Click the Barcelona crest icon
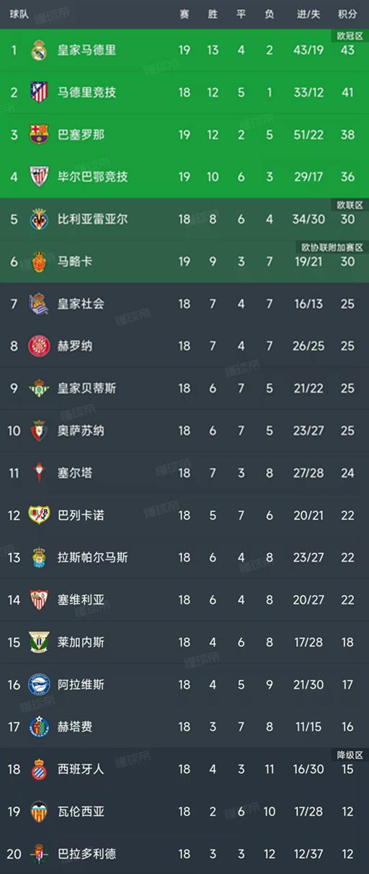 (x=38, y=135)
